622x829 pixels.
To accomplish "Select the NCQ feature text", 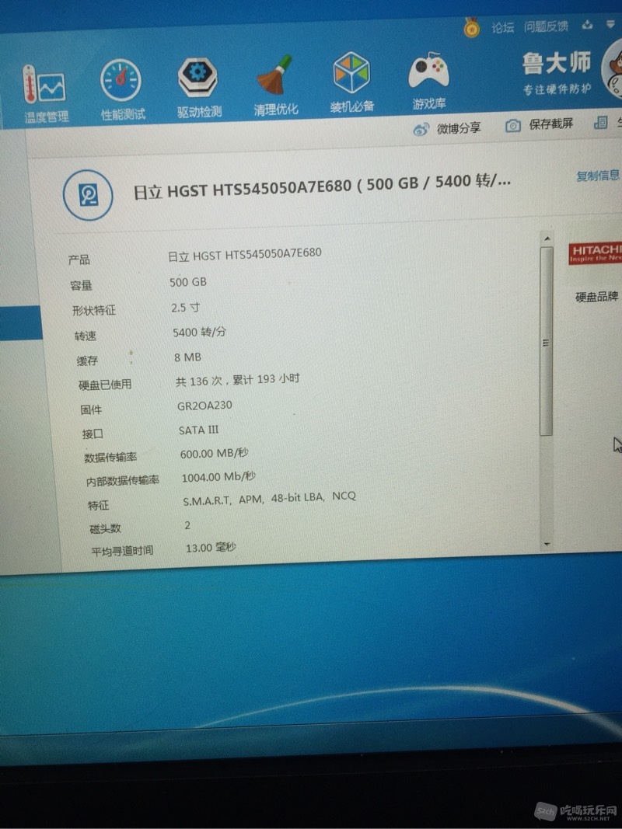I will [x=344, y=496].
